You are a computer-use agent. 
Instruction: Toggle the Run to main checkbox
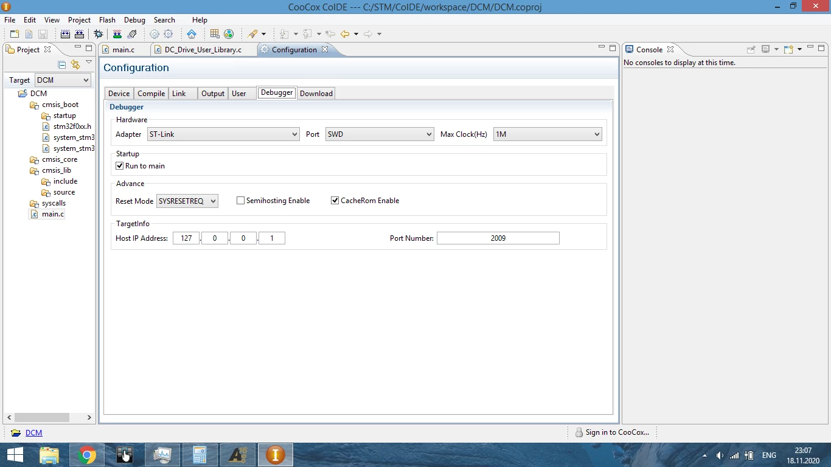click(120, 166)
